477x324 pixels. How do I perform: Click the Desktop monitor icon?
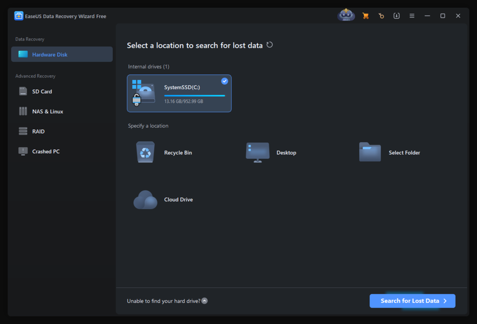point(257,152)
